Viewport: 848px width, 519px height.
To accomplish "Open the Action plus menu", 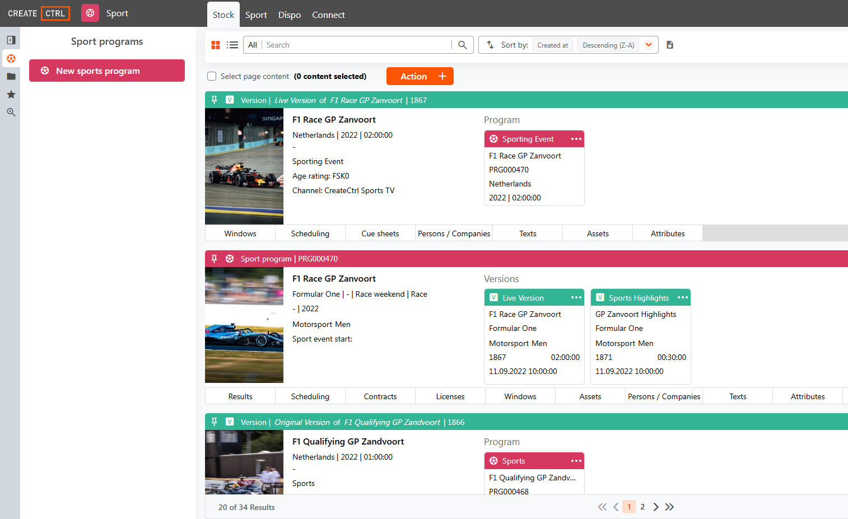I will (420, 76).
